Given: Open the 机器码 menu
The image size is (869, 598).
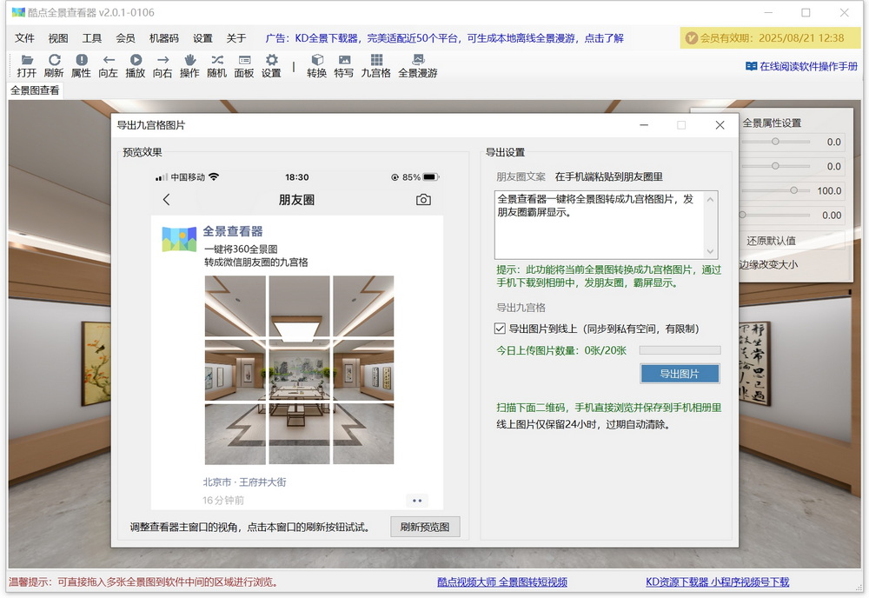Looking at the screenshot, I should (x=164, y=38).
